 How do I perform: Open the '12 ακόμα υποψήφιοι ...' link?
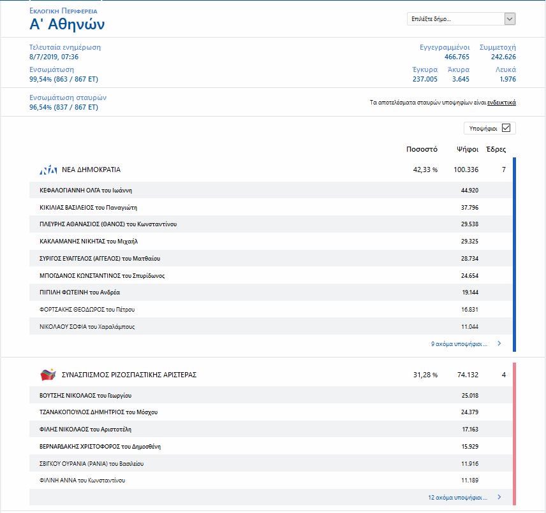tap(457, 498)
